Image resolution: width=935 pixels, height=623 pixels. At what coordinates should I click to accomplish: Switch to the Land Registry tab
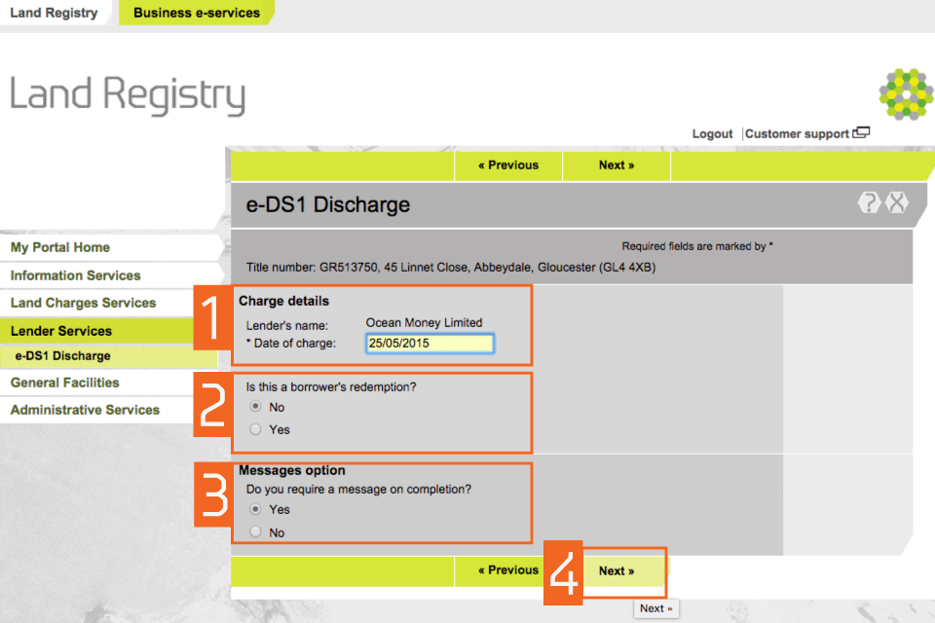54,13
